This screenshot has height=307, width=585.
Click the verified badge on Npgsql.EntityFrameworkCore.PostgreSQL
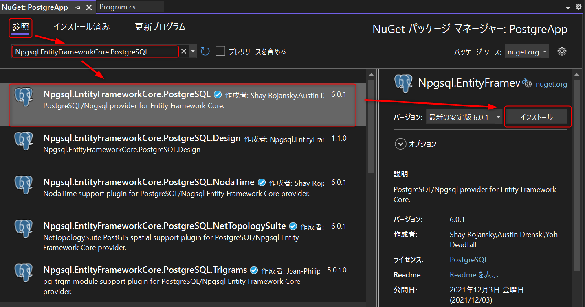coord(218,94)
